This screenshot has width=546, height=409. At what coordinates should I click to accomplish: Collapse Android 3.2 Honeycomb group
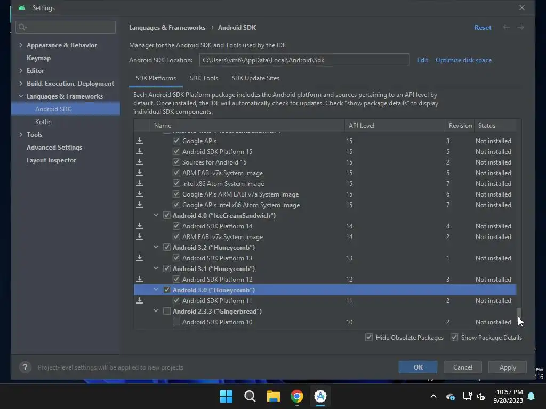(156, 247)
